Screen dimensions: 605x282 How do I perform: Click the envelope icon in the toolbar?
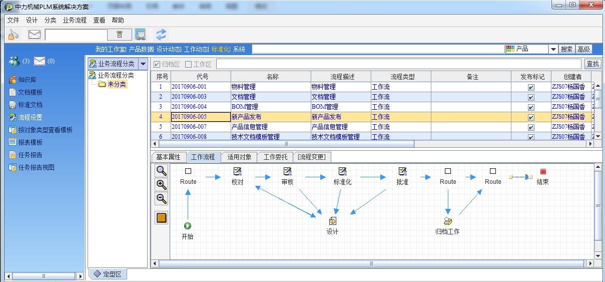click(x=34, y=34)
